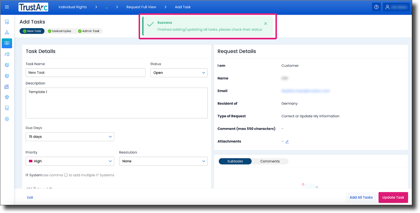Select the Subtasks tab
Viewport: 420px width, 213px height.
[235, 161]
